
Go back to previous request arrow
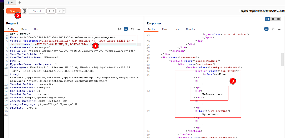tap(49, 11)
